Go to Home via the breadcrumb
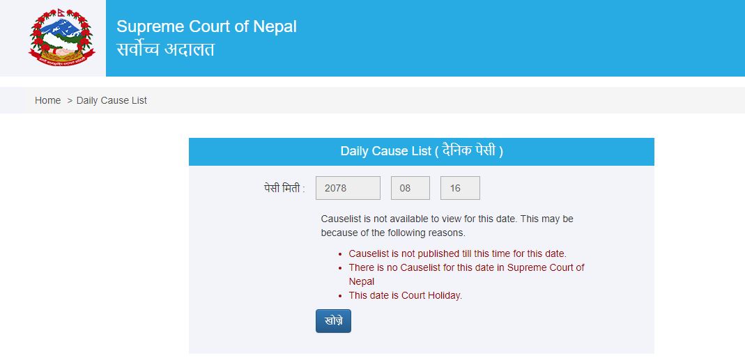Screen dimensions: 745x360 pos(47,100)
